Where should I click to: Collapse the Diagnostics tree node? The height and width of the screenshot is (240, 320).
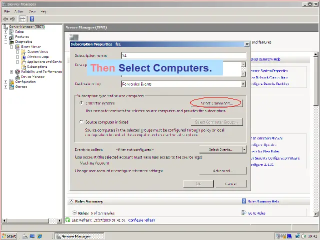[x=5, y=42]
